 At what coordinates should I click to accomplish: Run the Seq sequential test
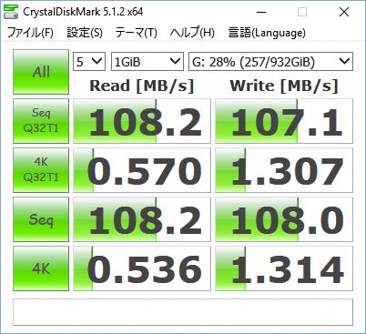[x=41, y=219]
